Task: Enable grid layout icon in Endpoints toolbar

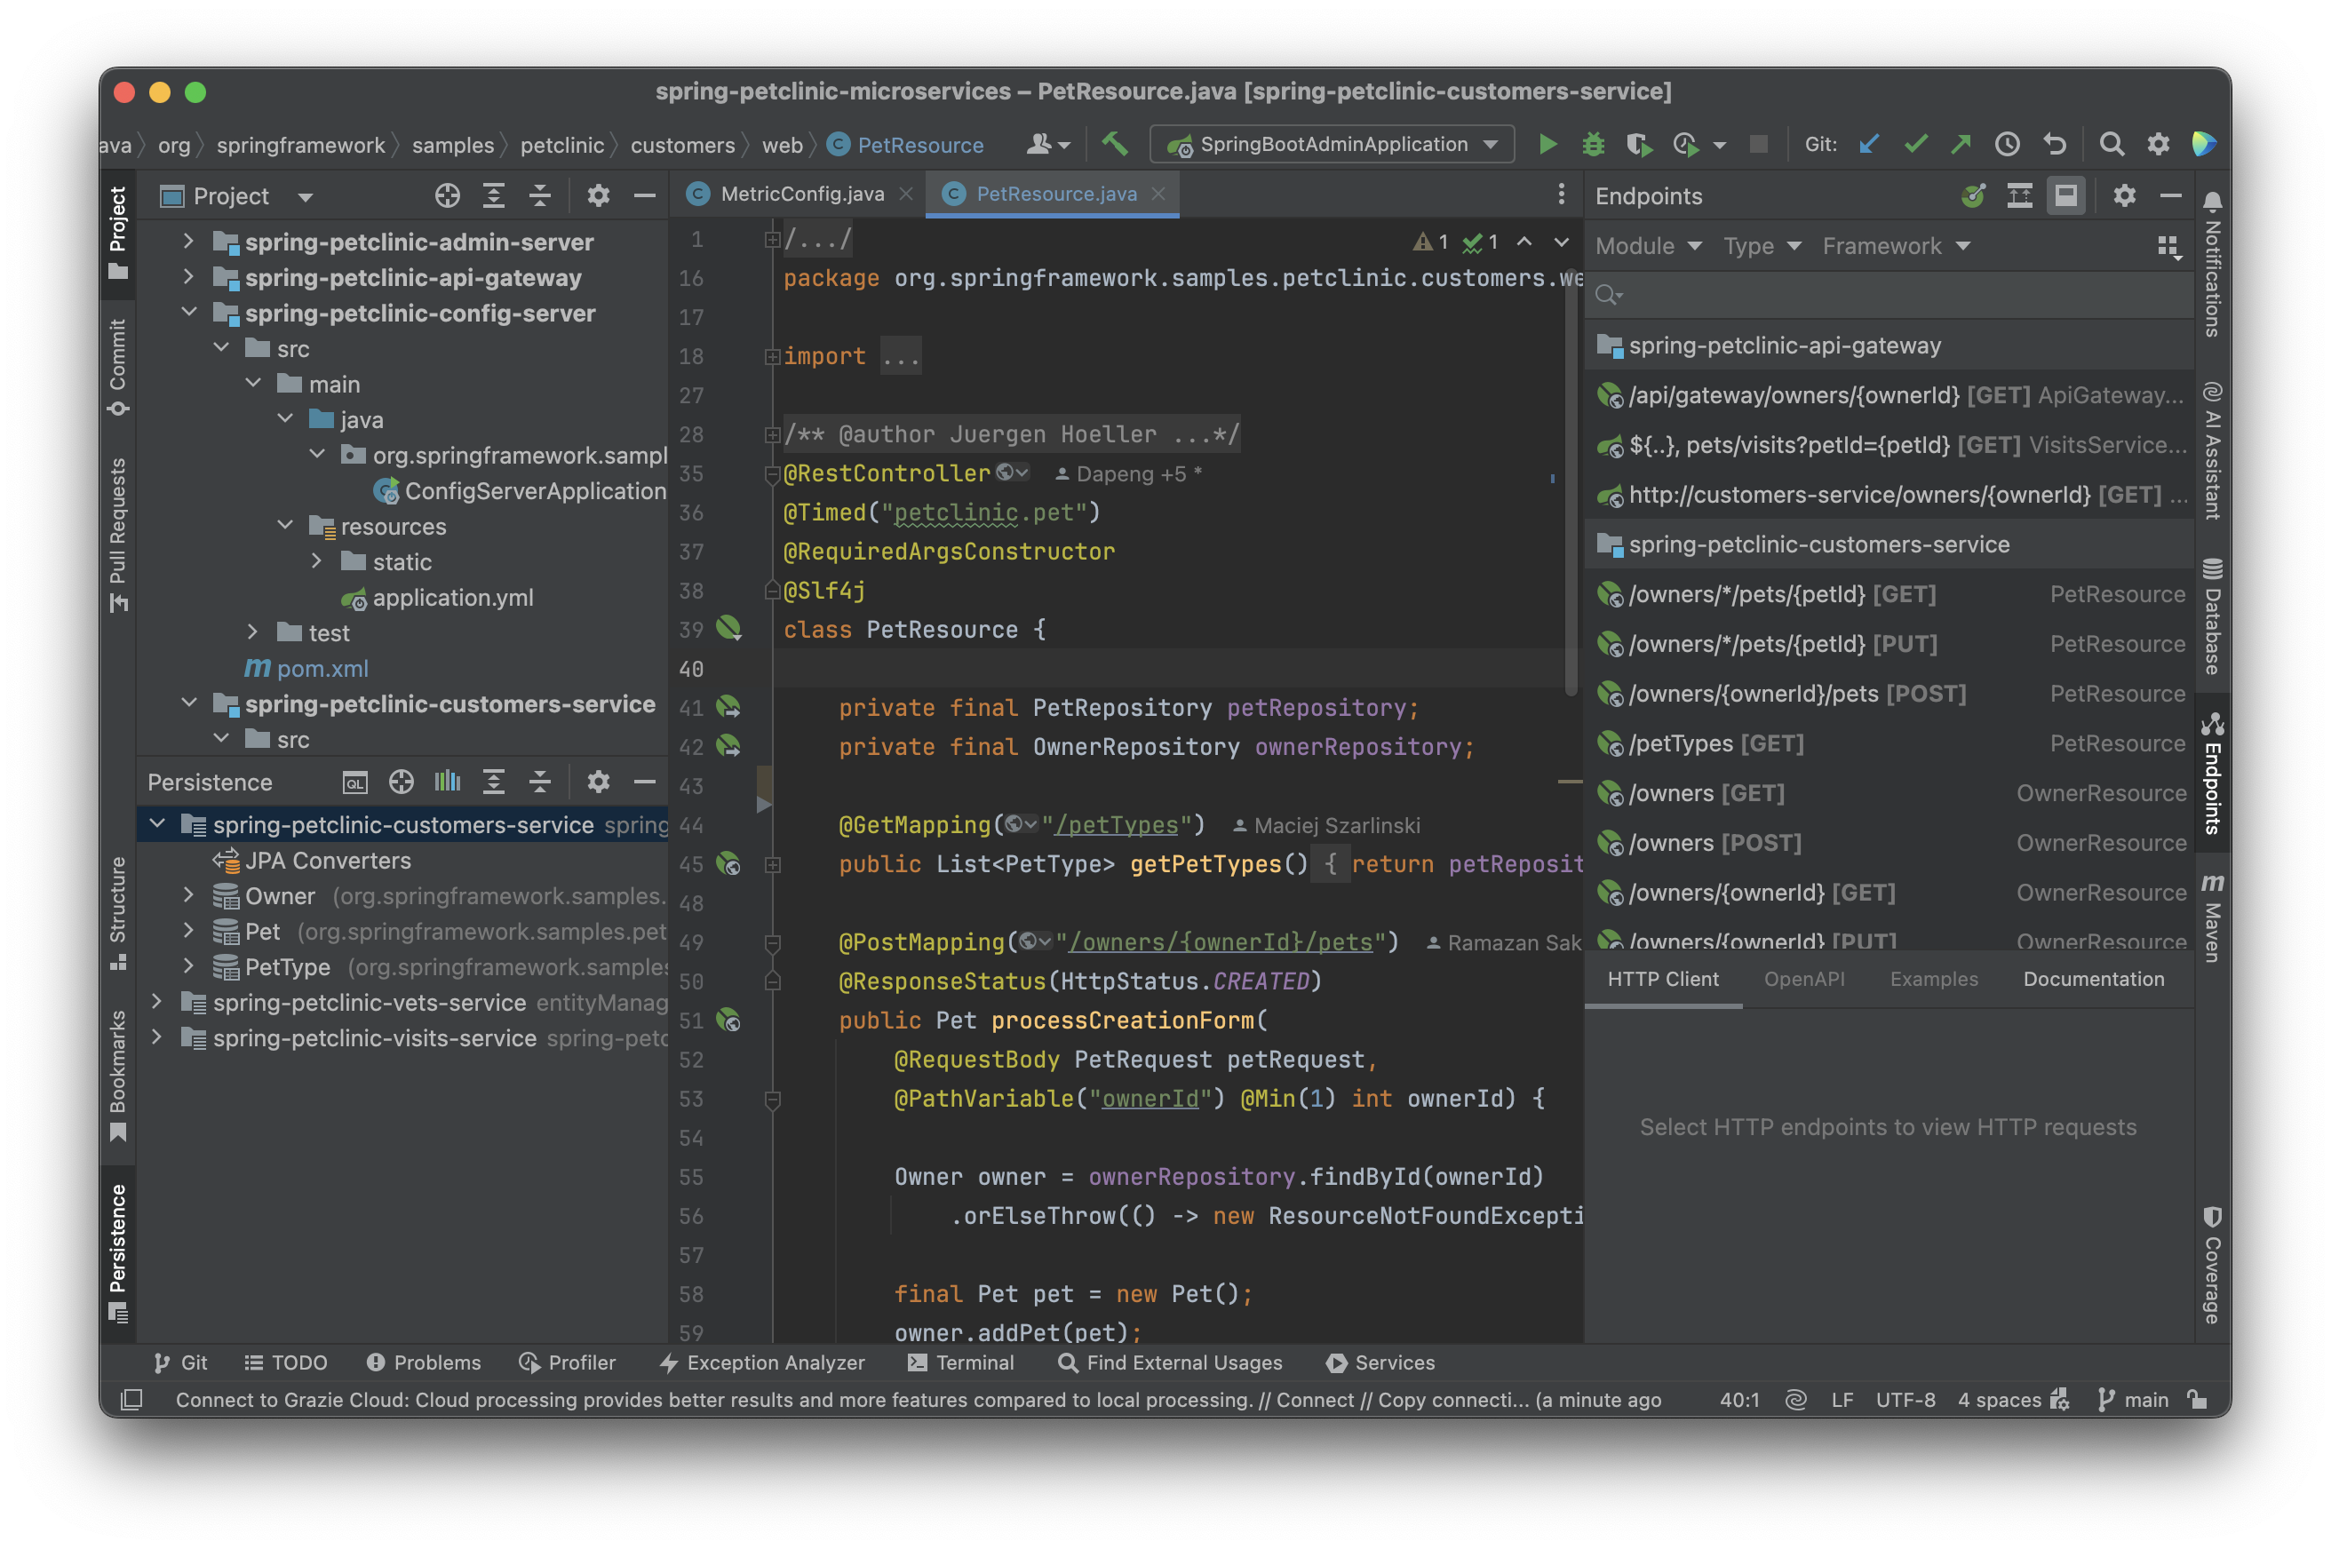Action: click(x=2168, y=245)
